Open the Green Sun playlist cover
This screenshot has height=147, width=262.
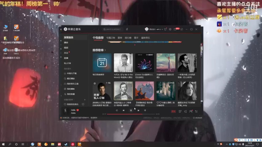(x=144, y=63)
